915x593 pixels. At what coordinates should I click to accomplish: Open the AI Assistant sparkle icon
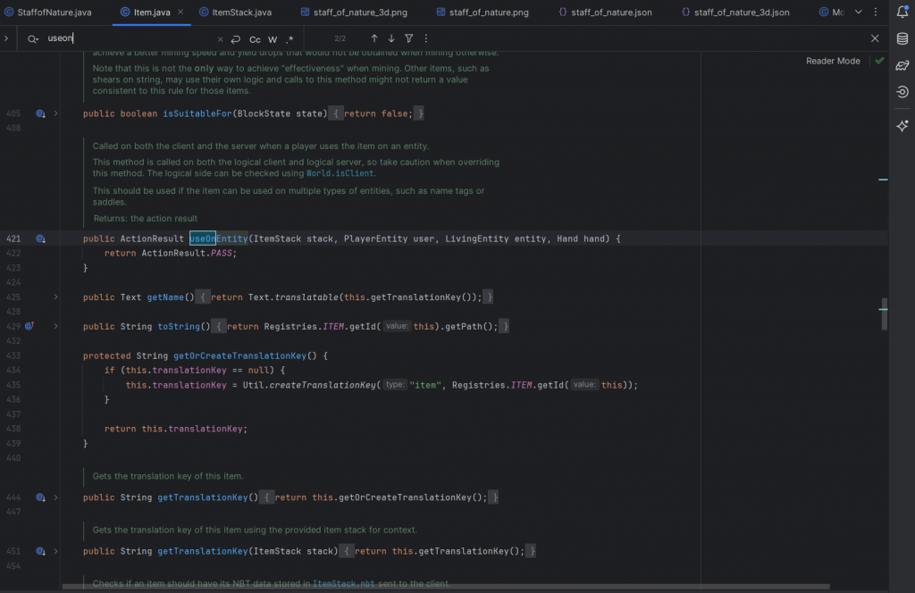coord(902,127)
